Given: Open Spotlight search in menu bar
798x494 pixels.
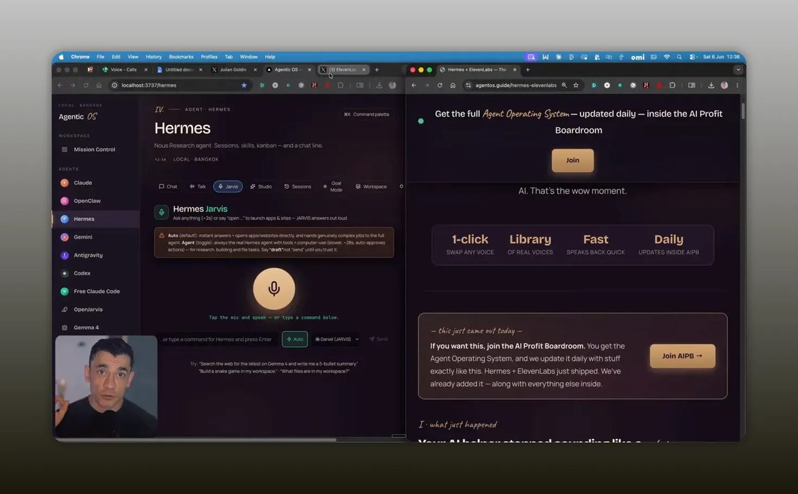Looking at the screenshot, I should pos(679,57).
